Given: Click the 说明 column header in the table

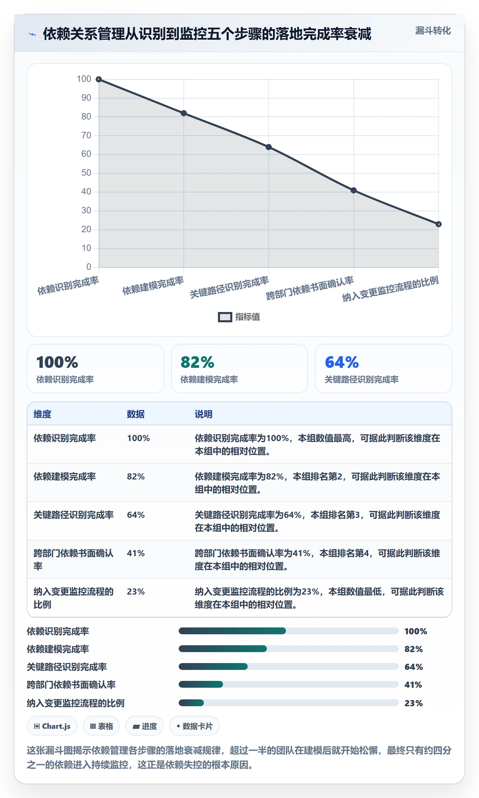Looking at the screenshot, I should click(x=204, y=414).
